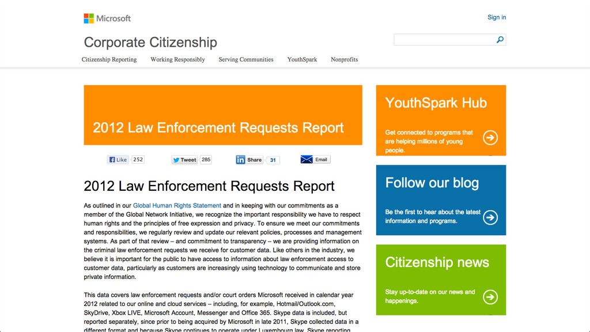Click the Facebook like count 252
The width and height of the screenshot is (590, 332).
[x=138, y=160]
